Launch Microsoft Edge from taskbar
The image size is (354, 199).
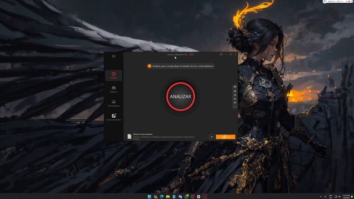point(162,197)
